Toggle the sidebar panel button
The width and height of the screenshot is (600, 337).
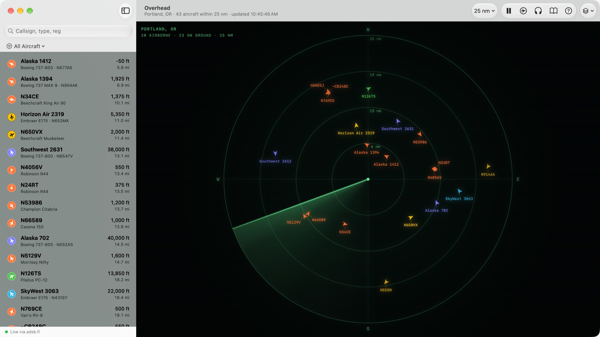click(x=125, y=11)
